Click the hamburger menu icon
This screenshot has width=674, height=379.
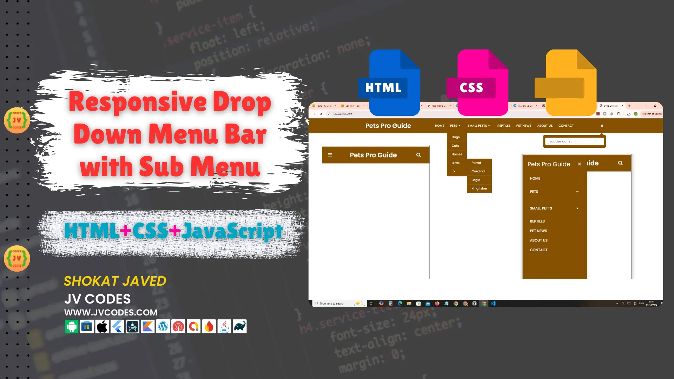coord(331,155)
